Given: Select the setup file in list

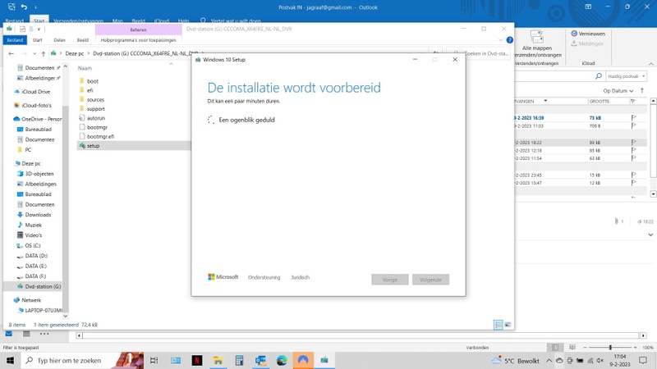Looking at the screenshot, I should 133,146.
